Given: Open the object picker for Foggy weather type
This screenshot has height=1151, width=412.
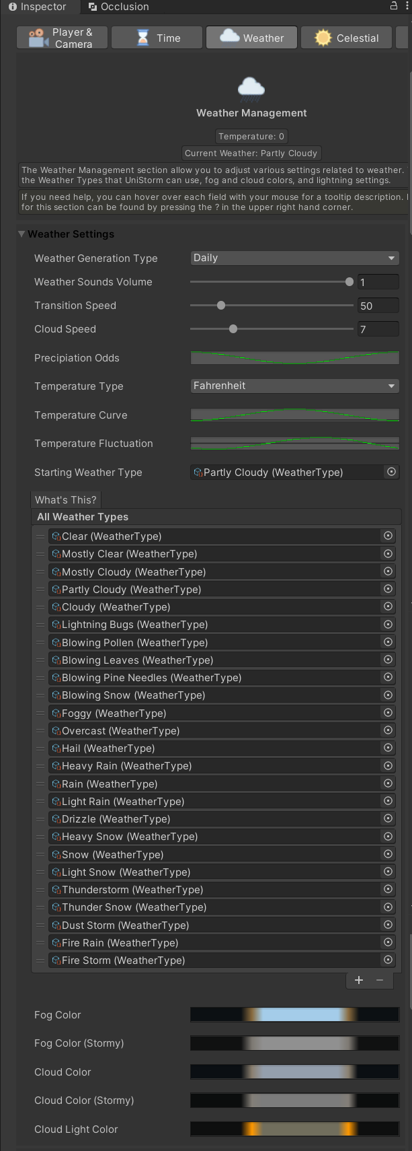Looking at the screenshot, I should (388, 713).
